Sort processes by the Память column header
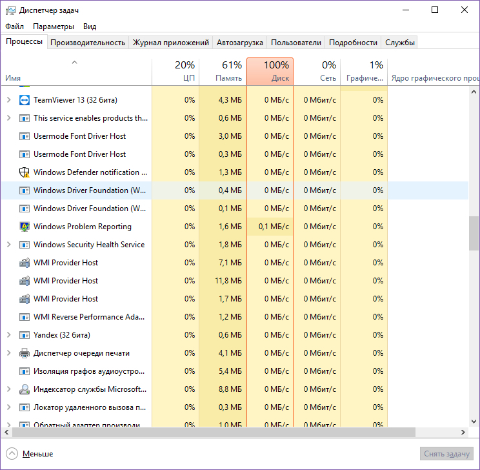 pyautogui.click(x=223, y=71)
